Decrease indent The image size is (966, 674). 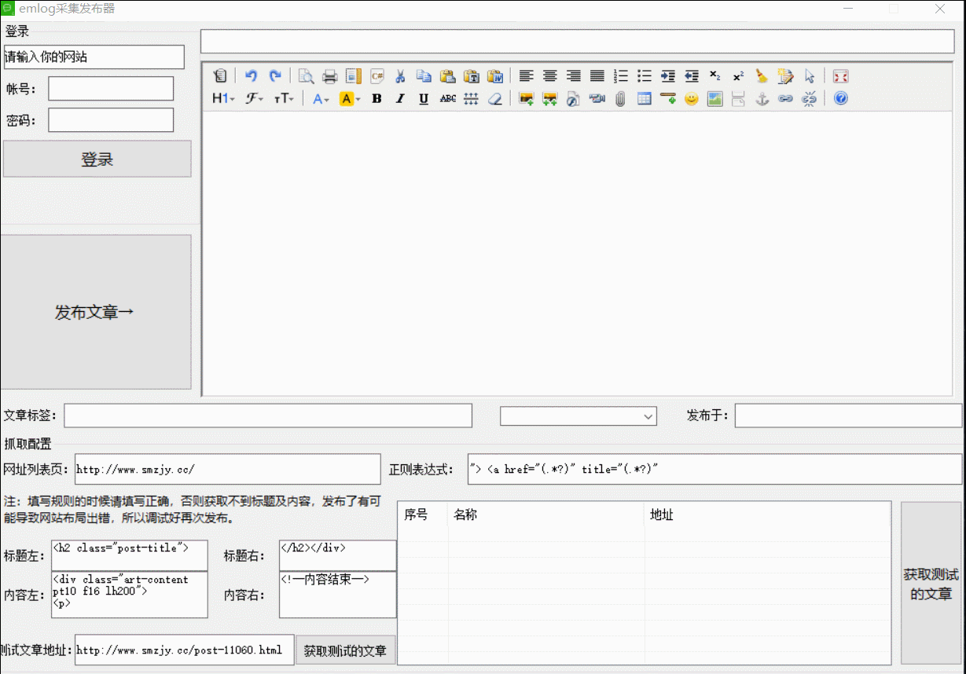pyautogui.click(x=692, y=76)
